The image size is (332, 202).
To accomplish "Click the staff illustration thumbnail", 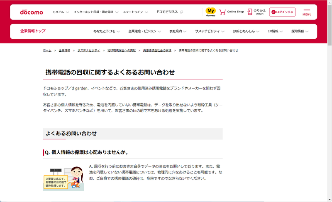I will click(63, 178).
